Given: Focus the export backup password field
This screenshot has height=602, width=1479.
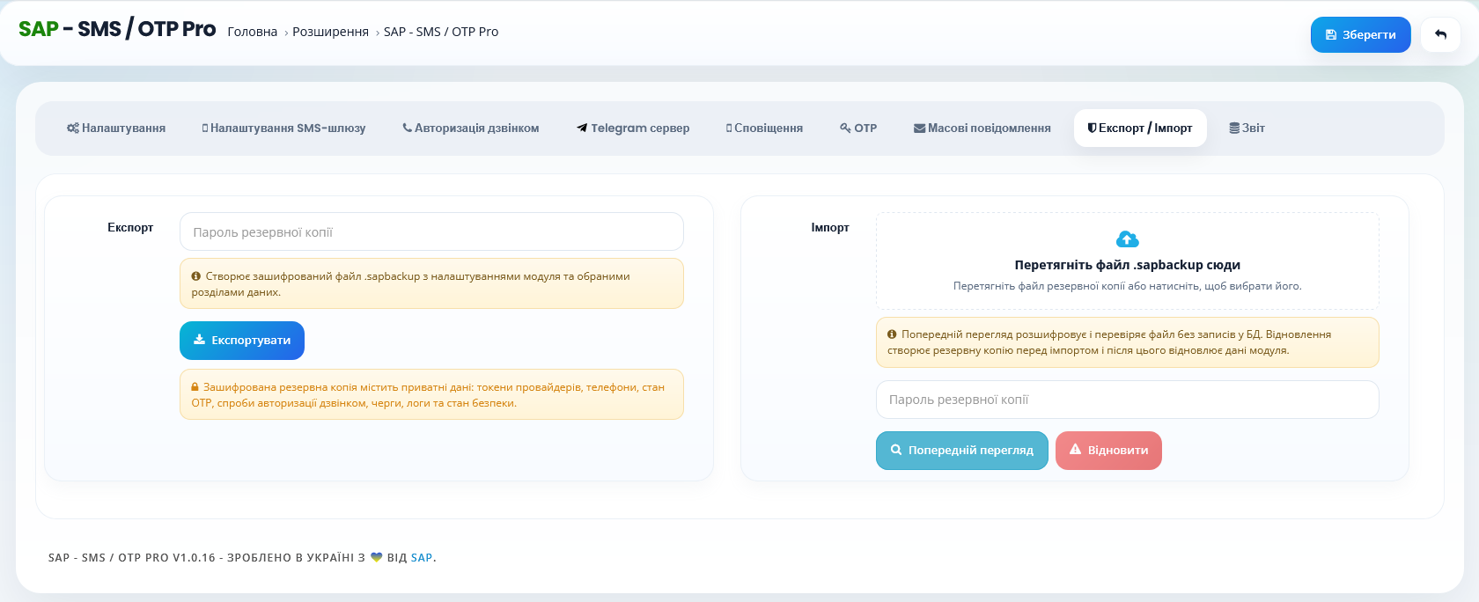Looking at the screenshot, I should [x=431, y=231].
